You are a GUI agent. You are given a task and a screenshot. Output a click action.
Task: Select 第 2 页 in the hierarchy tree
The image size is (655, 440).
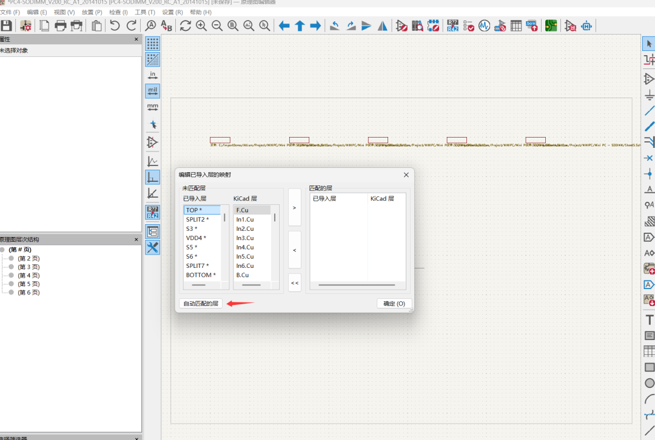pyautogui.click(x=29, y=258)
